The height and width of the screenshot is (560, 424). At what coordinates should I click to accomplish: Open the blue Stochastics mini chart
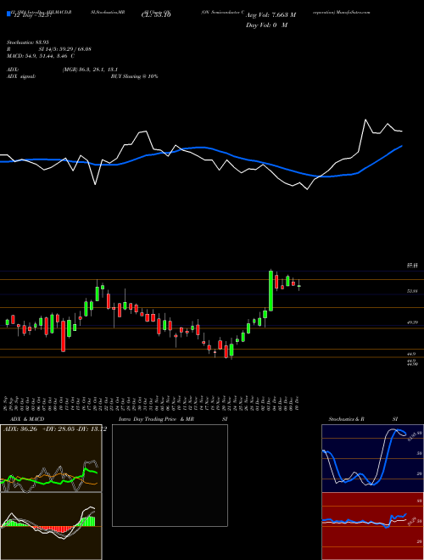tap(372, 458)
